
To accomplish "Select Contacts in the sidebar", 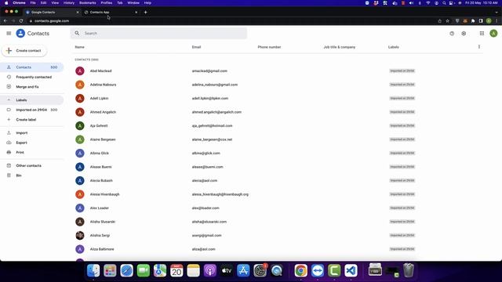I will (32, 67).
